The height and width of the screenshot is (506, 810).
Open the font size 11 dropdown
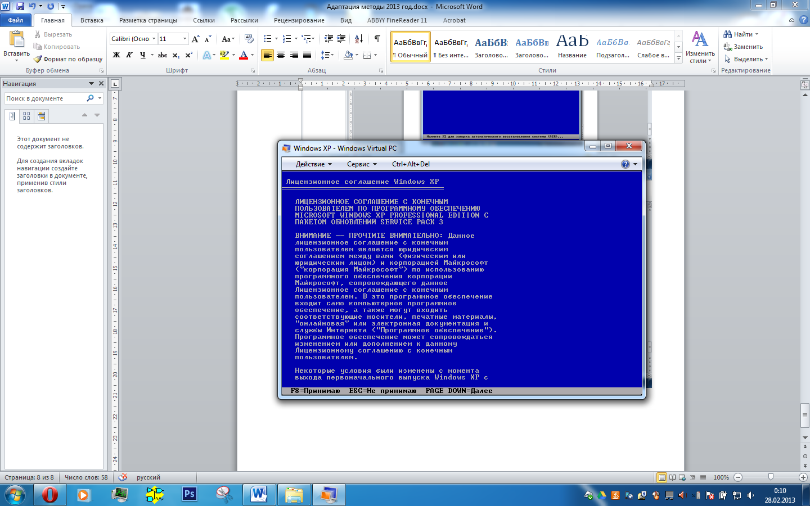[x=184, y=39]
